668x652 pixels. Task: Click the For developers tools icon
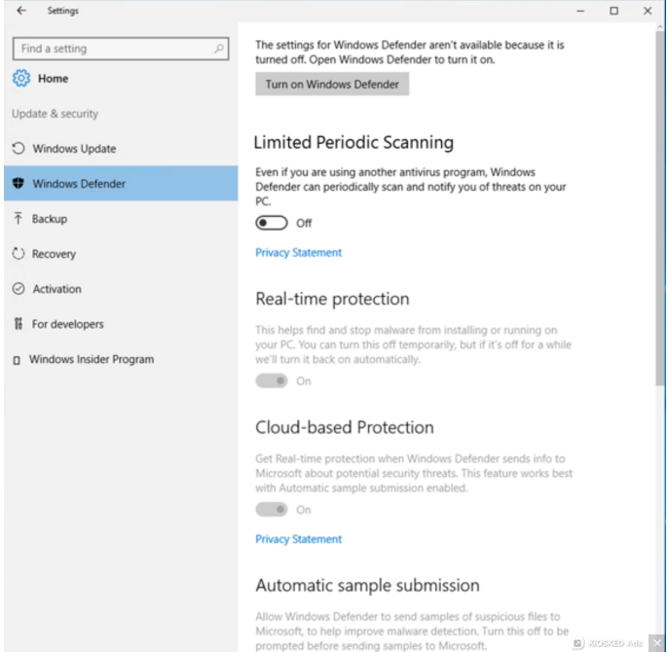tap(19, 324)
